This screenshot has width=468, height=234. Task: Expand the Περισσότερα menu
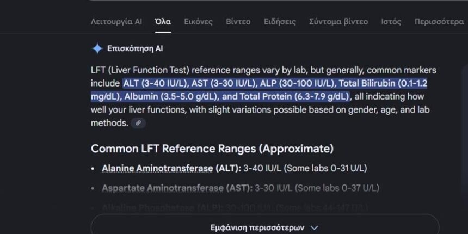439,22
